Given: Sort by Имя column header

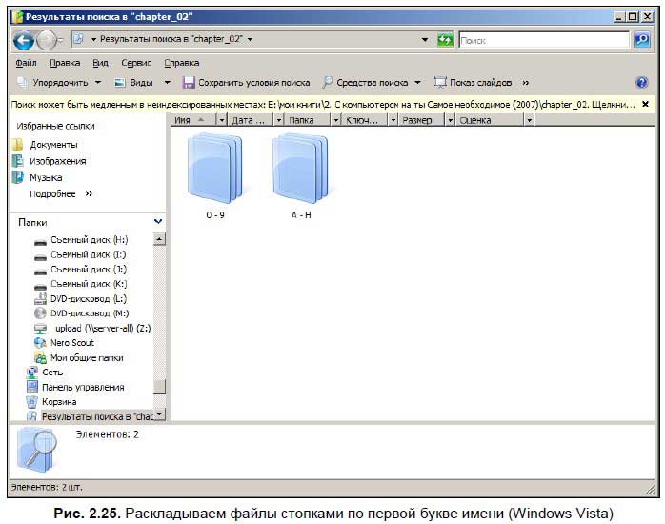Looking at the screenshot, I should pos(193,120).
